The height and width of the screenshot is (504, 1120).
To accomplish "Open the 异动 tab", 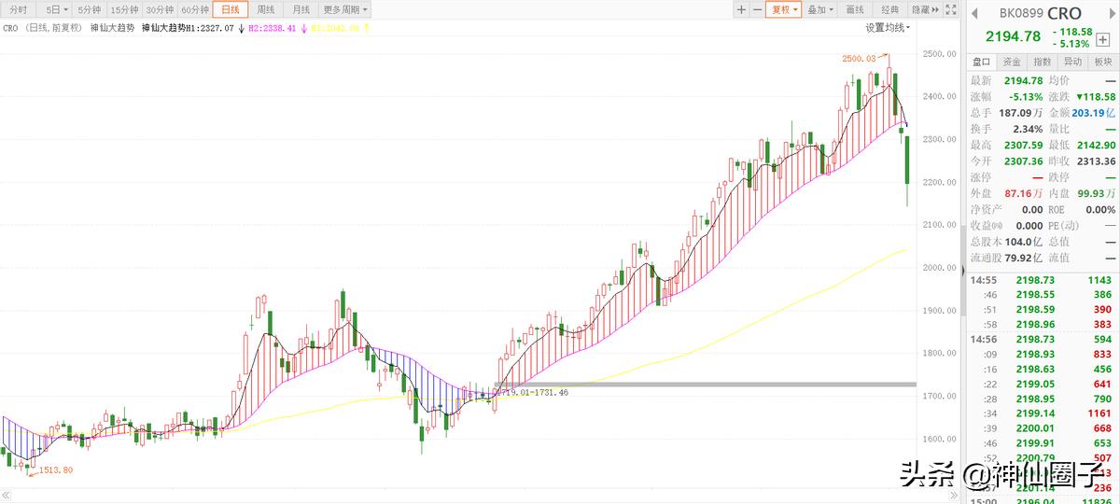I will click(1072, 62).
